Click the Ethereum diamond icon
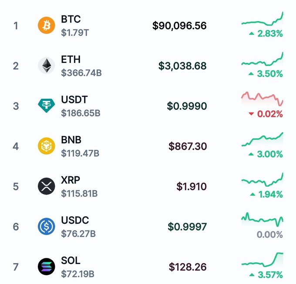This screenshot has width=296, height=284. coord(46,66)
